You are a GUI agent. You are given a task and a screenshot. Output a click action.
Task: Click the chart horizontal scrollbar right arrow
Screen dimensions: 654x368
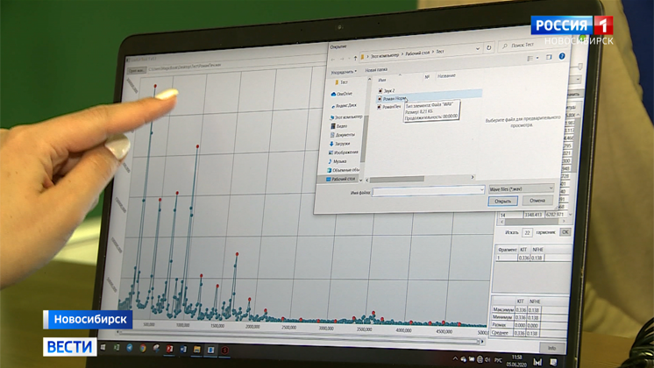coord(482,342)
